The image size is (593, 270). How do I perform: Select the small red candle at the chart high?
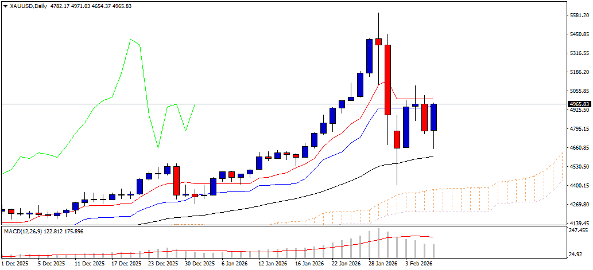tap(378, 41)
